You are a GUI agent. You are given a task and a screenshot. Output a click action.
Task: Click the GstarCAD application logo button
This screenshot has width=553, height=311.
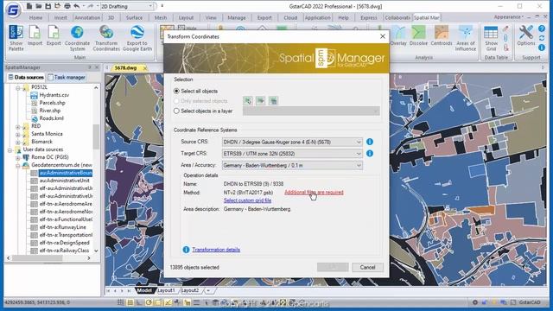click(13, 10)
